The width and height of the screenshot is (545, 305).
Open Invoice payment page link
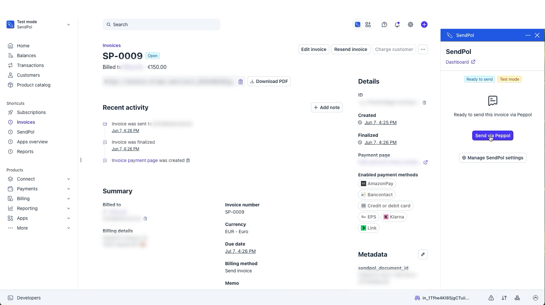coord(135,160)
